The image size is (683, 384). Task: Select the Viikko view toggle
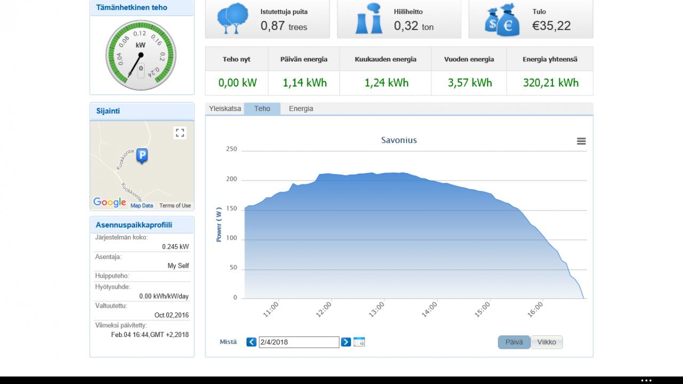[x=546, y=342]
